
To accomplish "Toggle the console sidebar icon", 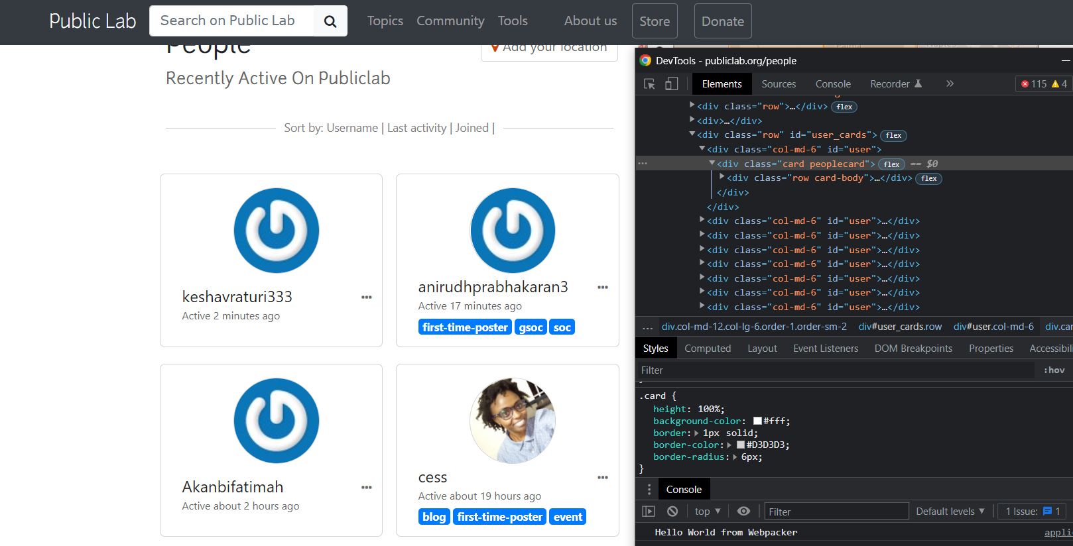I will pyautogui.click(x=649, y=512).
